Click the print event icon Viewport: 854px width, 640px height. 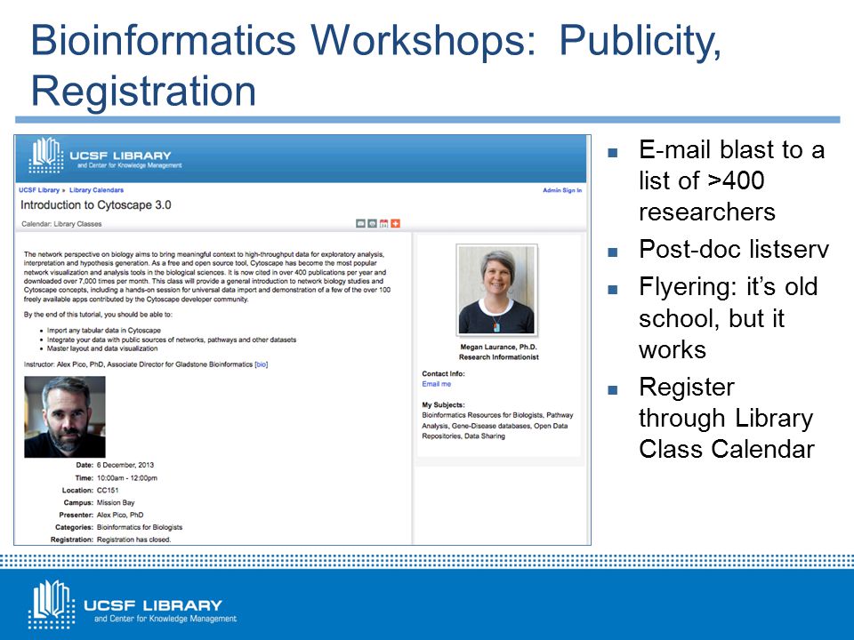(372, 224)
